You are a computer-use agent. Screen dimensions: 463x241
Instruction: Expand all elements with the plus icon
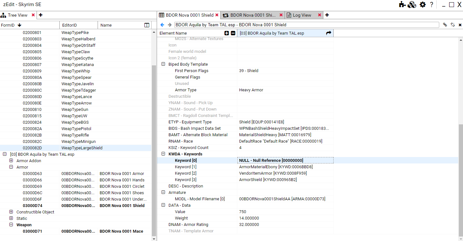click(x=227, y=33)
